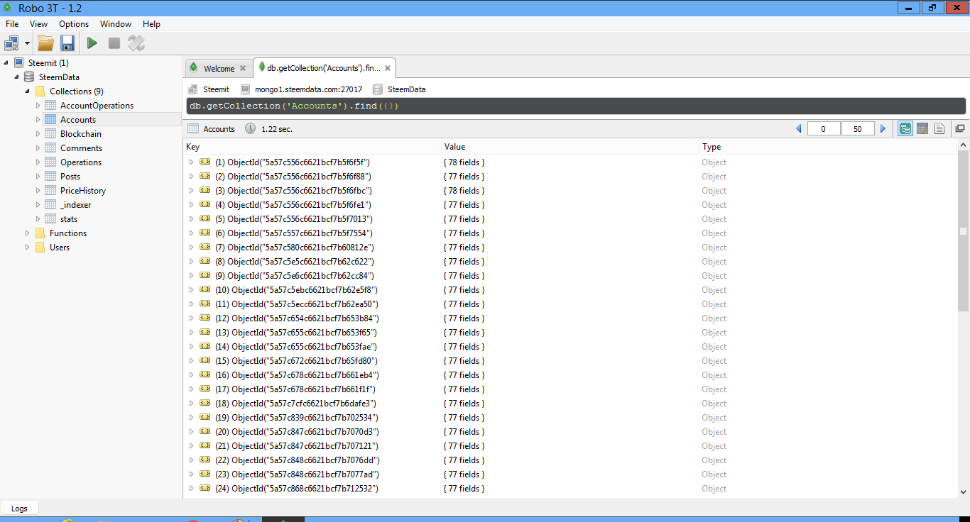Run the query with the green Execute button
This screenshot has height=522, width=970.
tap(92, 43)
